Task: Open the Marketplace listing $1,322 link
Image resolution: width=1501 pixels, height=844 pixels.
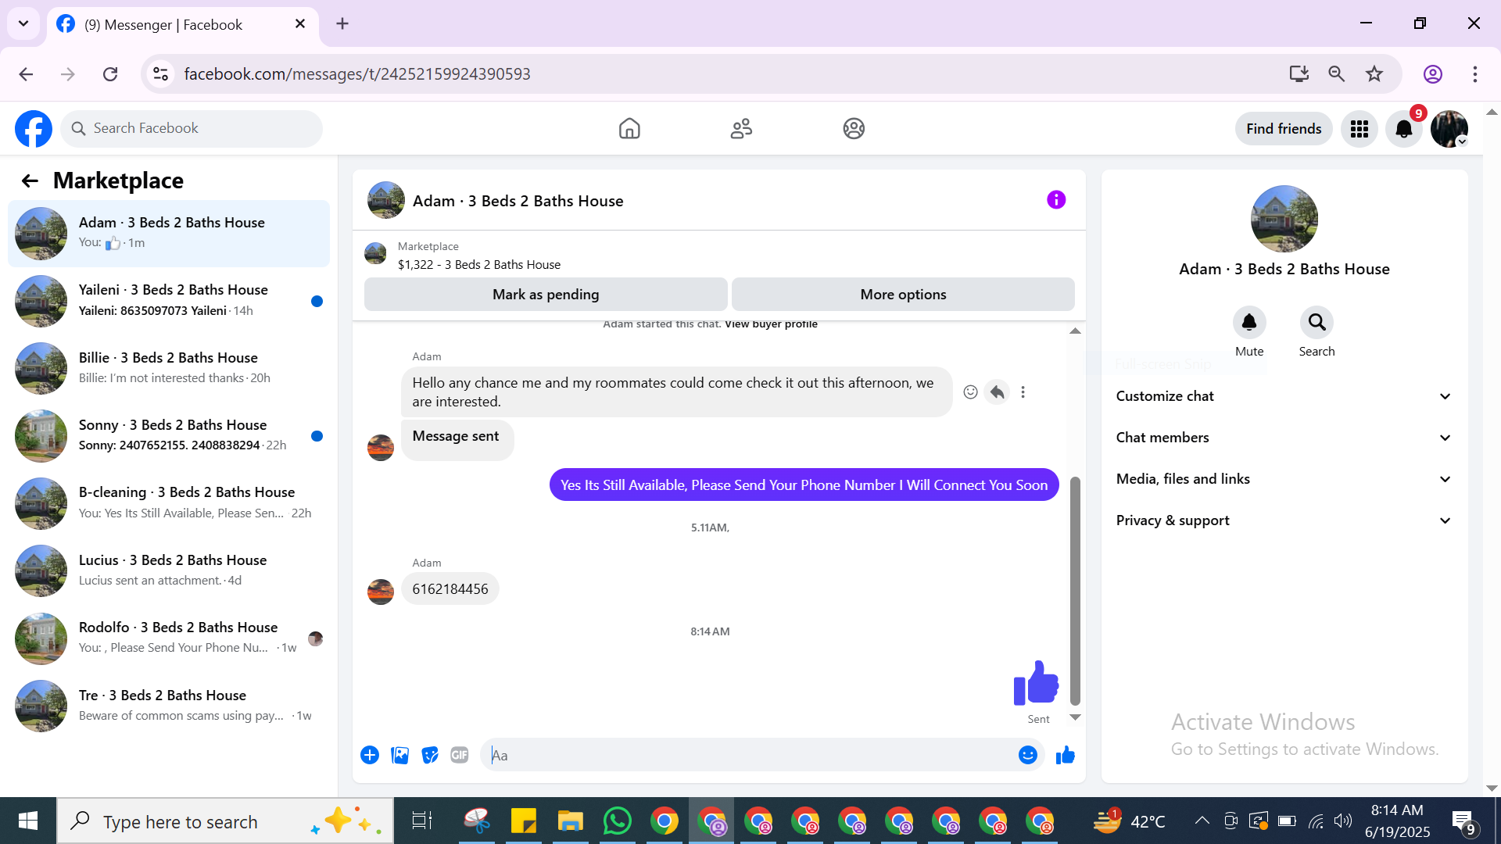Action: (478, 265)
